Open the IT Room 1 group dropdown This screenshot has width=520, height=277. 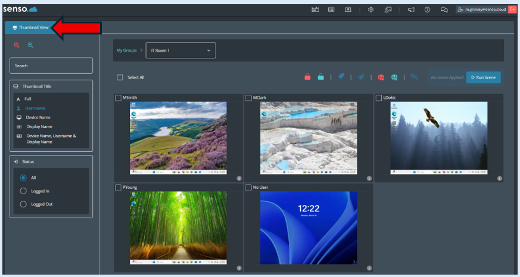[x=180, y=51]
